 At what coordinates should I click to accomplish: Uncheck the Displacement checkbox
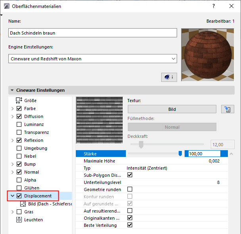click(19, 196)
